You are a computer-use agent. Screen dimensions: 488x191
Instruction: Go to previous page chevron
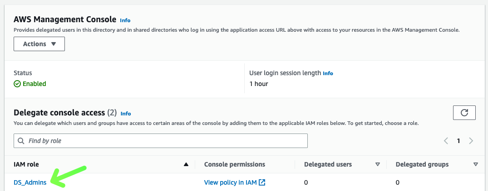point(446,141)
